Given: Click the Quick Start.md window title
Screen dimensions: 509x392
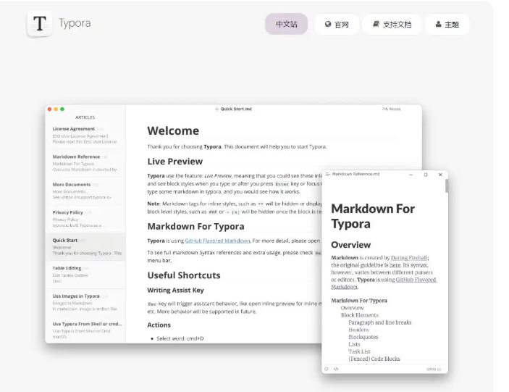Looking at the screenshot, I should (x=236, y=109).
